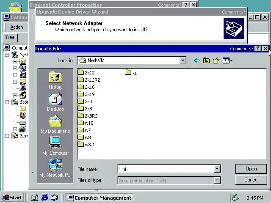Screen dimensions: 271x203
Task: Open the Files of type dropdown arrow
Action: [217, 181]
